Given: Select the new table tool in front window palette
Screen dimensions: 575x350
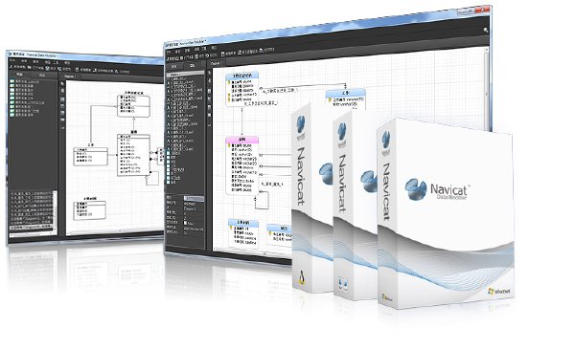Looking at the screenshot, I should [x=209, y=91].
